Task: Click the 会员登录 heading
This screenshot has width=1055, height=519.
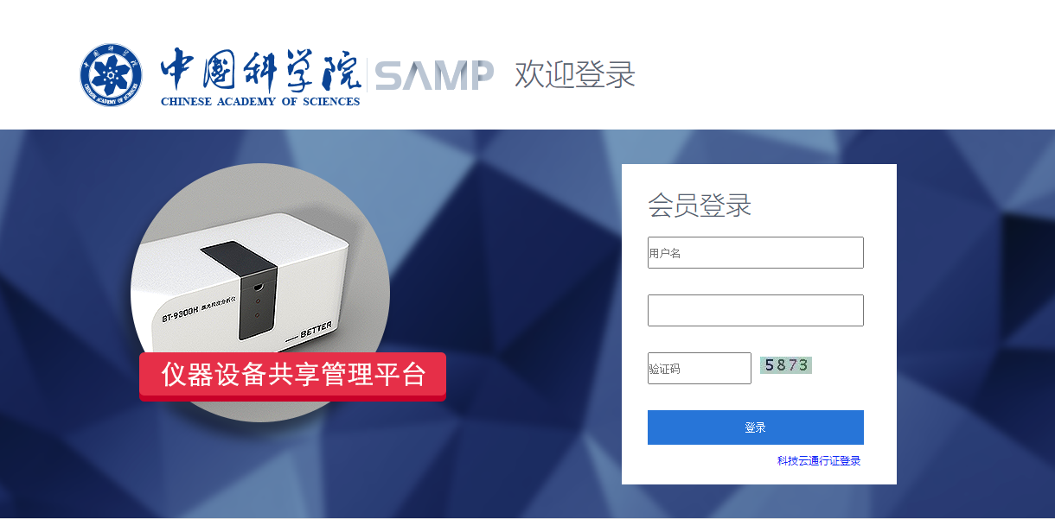Action: pyautogui.click(x=700, y=206)
